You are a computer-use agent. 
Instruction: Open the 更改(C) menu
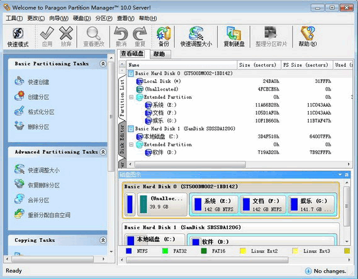(36, 18)
